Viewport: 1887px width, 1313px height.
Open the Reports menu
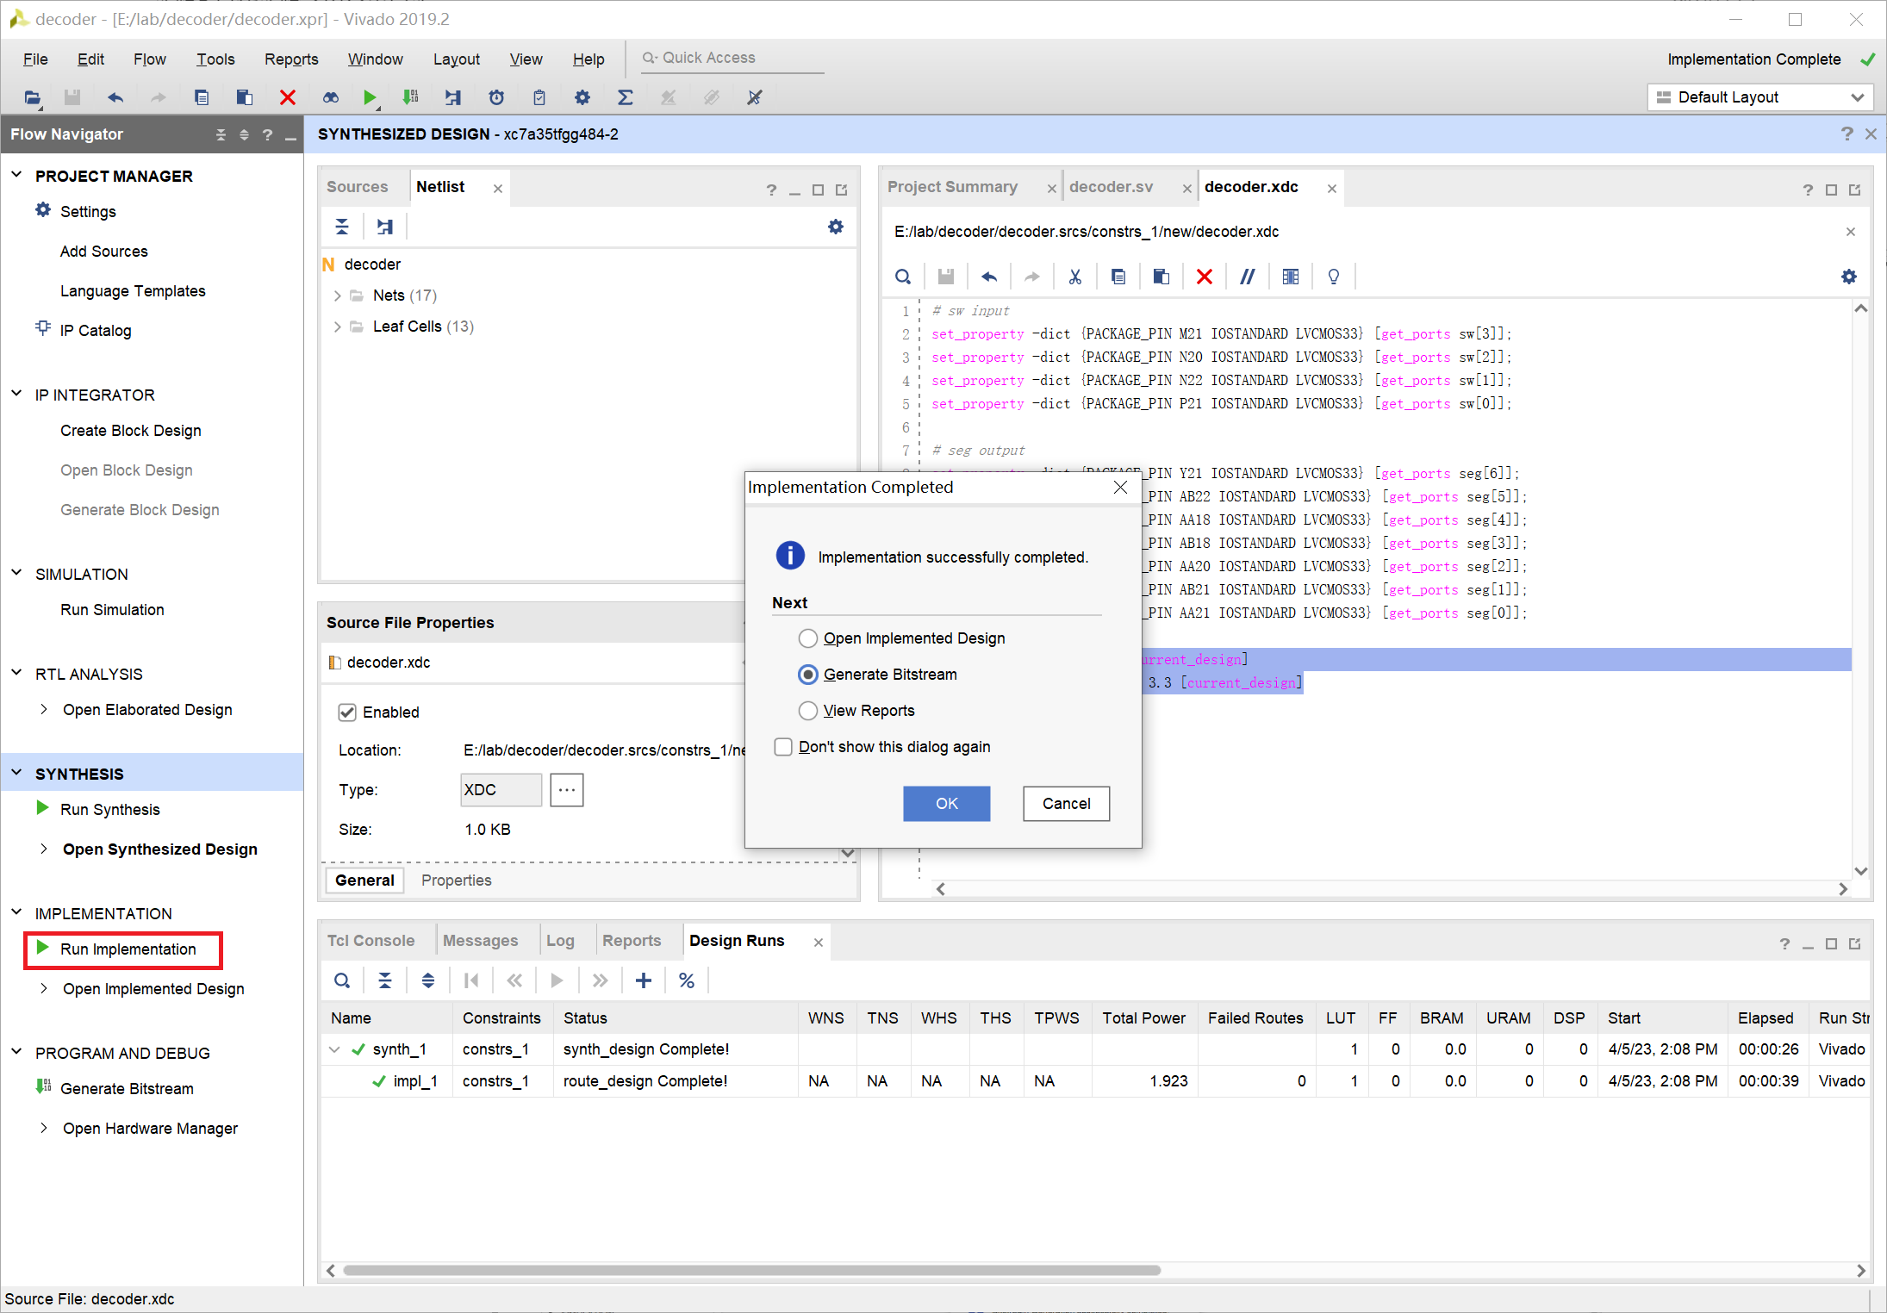pyautogui.click(x=291, y=59)
